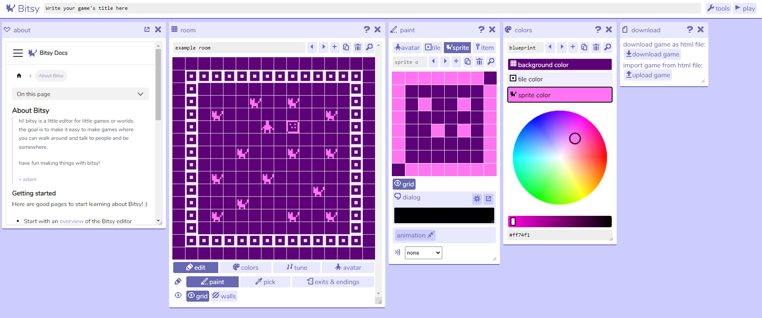Select the tile drawing type
Screen dimensions: 762x318
click(433, 47)
